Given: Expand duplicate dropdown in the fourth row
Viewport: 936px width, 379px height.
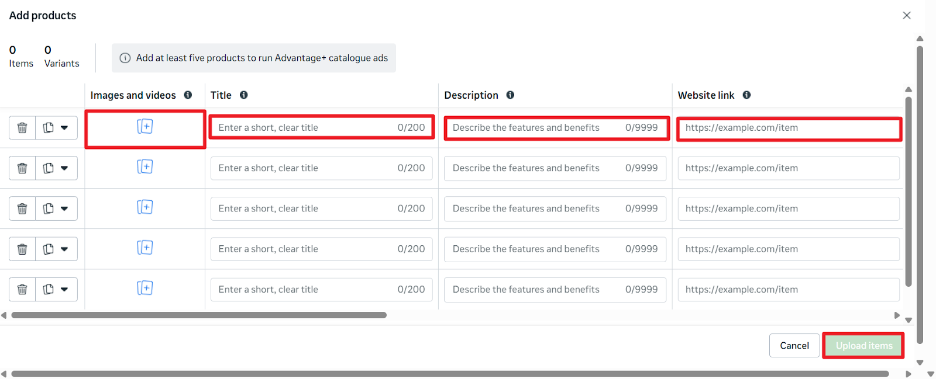Looking at the screenshot, I should point(64,249).
